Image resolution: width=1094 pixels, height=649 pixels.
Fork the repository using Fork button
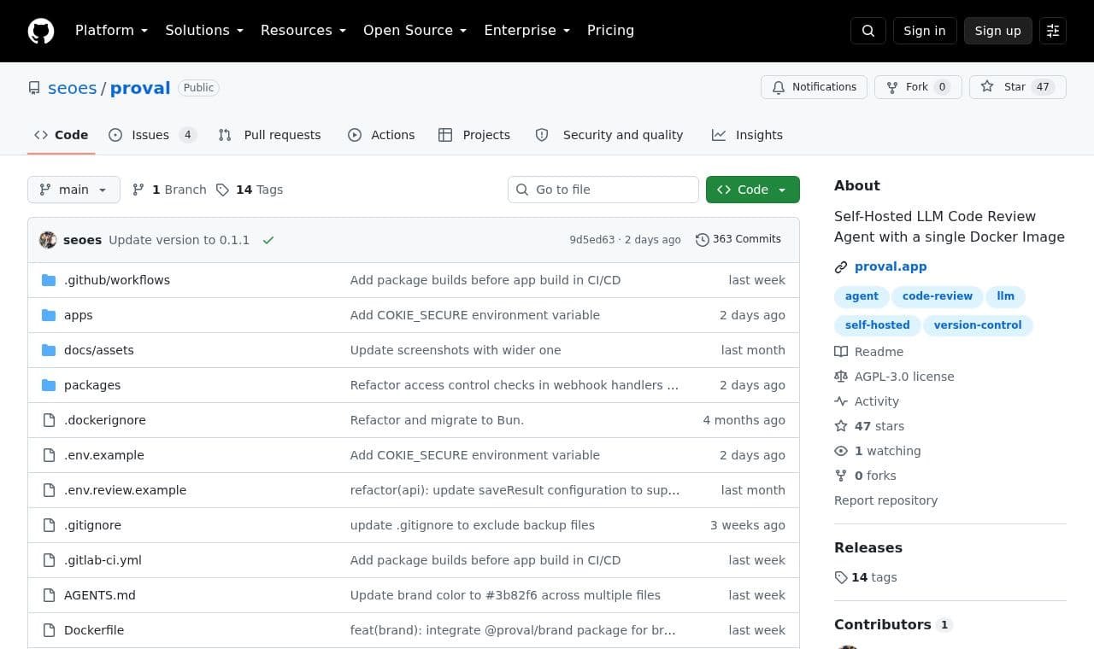[x=918, y=87]
